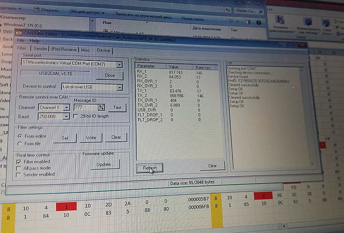Click the CAN Filter Editor title icon

(19, 33)
